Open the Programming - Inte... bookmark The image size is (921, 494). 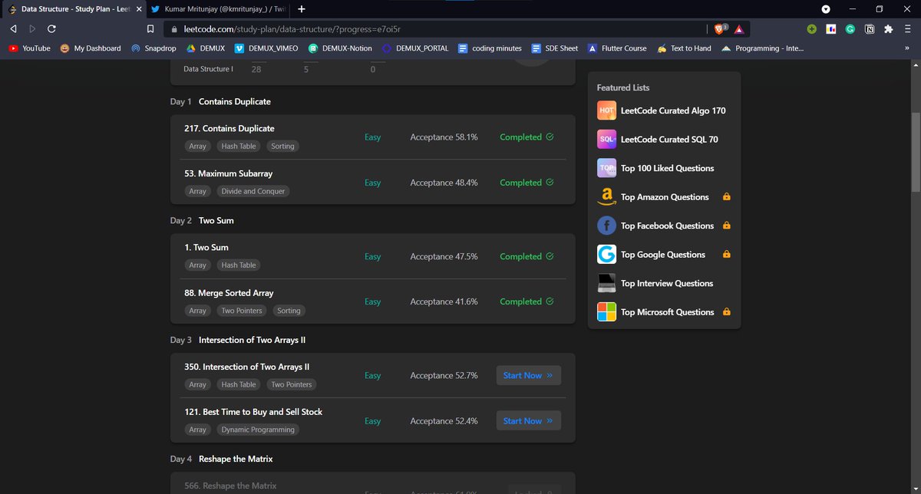pos(762,48)
